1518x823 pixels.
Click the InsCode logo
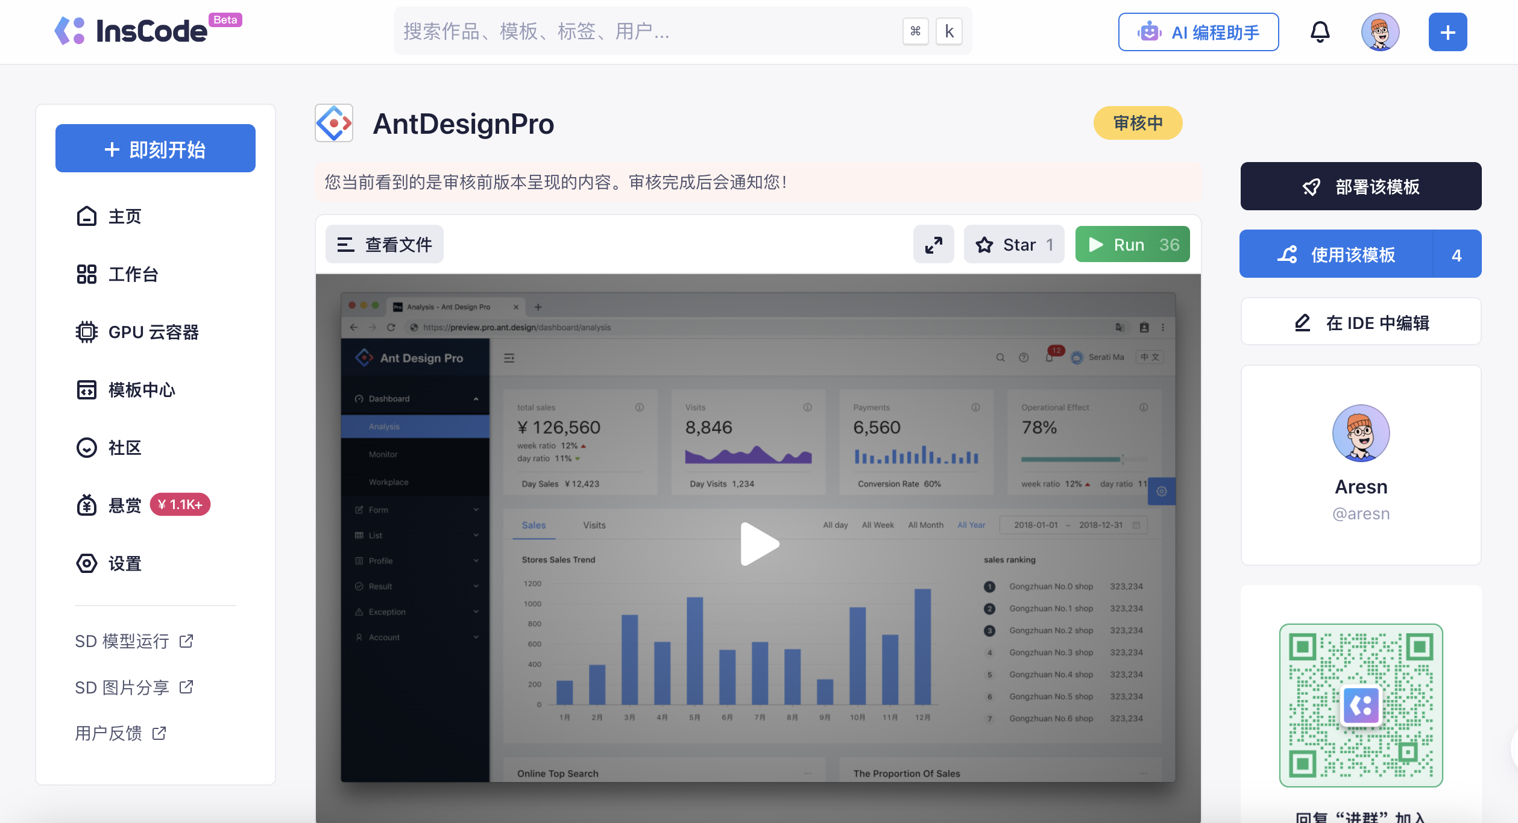pyautogui.click(x=147, y=30)
